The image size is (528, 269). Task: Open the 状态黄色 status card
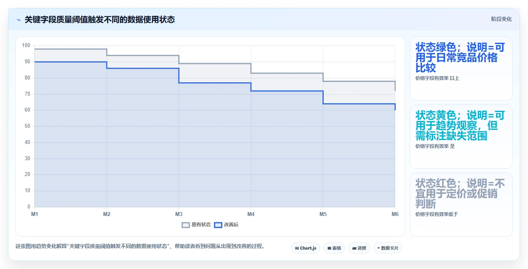(461, 136)
